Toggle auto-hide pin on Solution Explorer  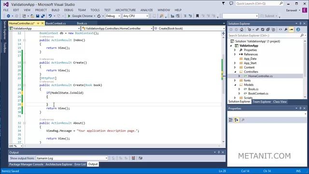pyautogui.click(x=300, y=24)
